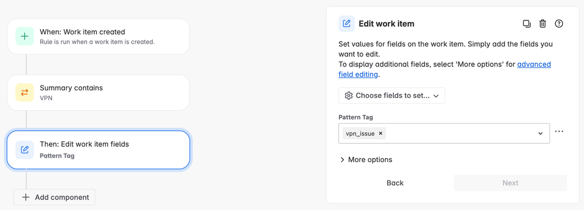Click the green plus trigger icon
Screen dimensions: 584x210
pyautogui.click(x=25, y=36)
